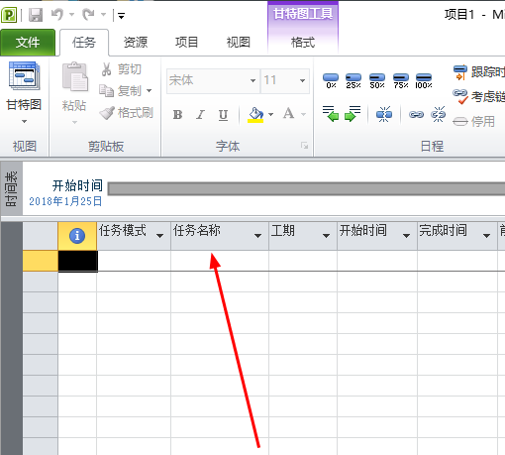Click the Outdent Task green left arrow
The image size is (505, 455).
(331, 114)
